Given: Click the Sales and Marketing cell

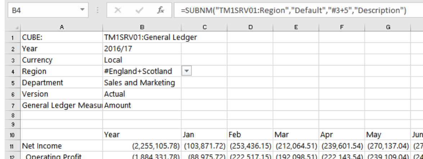Looking at the screenshot, I should pyautogui.click(x=142, y=83).
